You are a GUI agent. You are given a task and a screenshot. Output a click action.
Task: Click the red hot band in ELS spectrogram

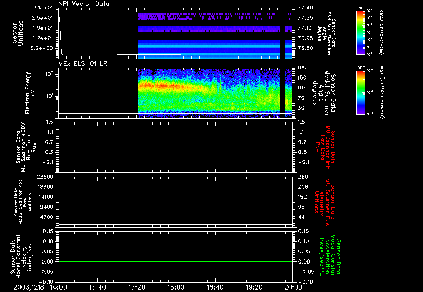coord(162,86)
